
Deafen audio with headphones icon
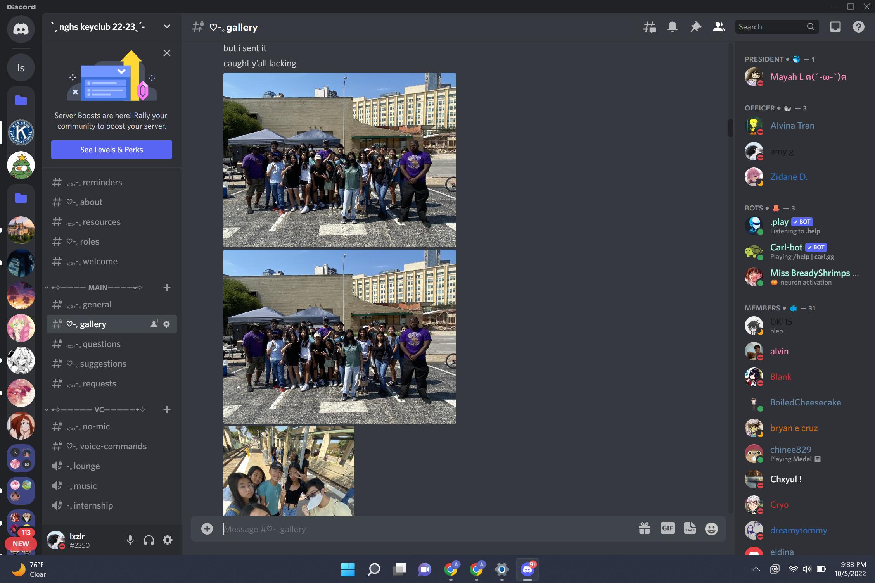[x=149, y=540]
